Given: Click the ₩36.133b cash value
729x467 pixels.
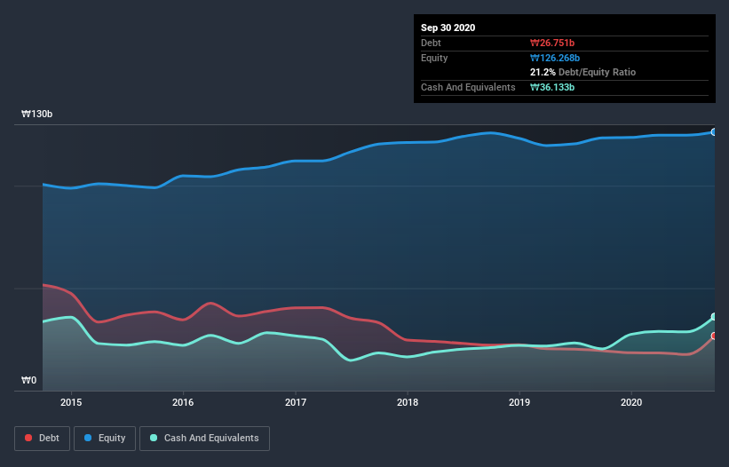Looking at the screenshot, I should point(552,87).
